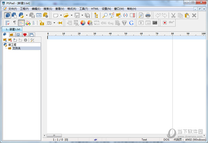Open the LOG window icon
Image resolution: width=208 pixels, height=143 pixels.
tap(39, 15)
